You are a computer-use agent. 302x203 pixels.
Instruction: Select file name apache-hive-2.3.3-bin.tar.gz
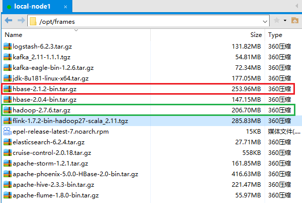pos(53,185)
